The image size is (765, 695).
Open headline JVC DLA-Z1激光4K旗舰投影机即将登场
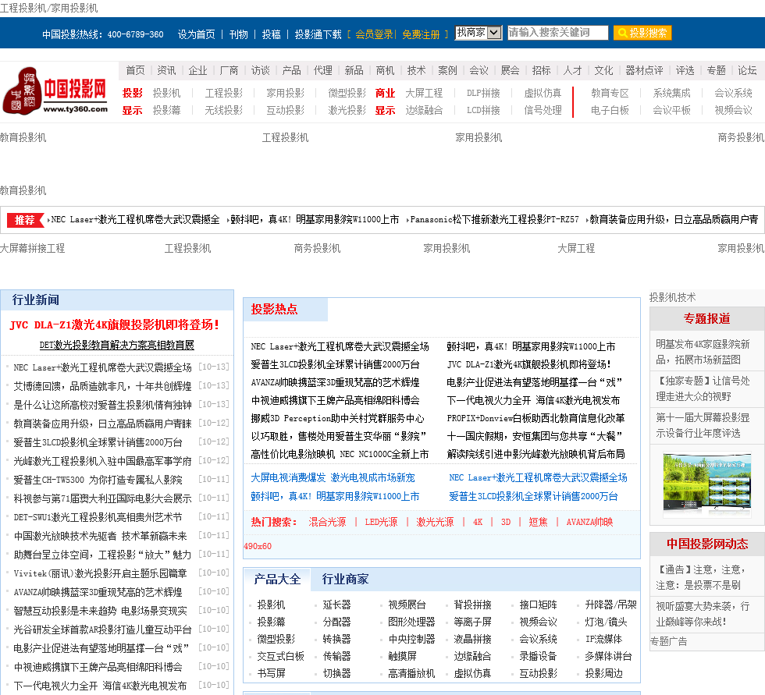pos(115,324)
